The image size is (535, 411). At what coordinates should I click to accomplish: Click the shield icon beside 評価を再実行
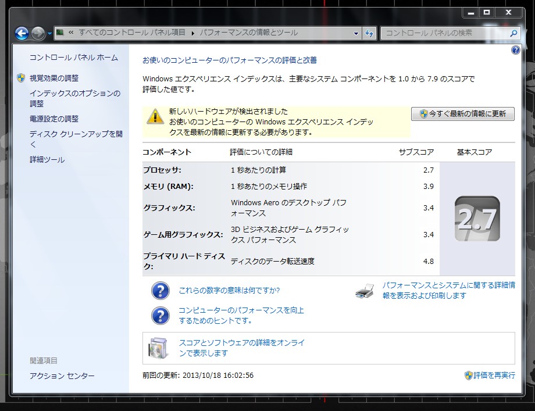click(x=469, y=376)
